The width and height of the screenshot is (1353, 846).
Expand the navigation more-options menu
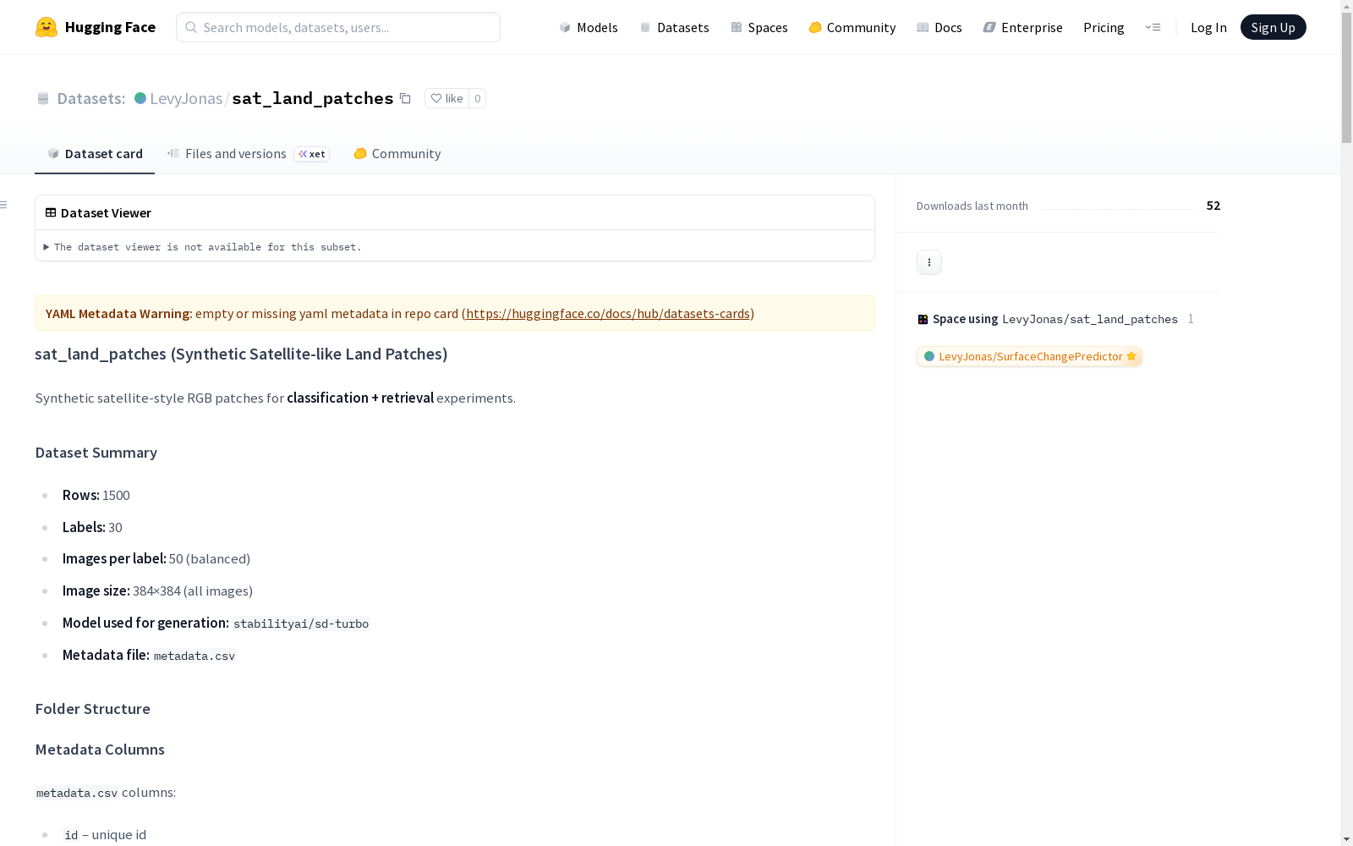(x=1153, y=27)
